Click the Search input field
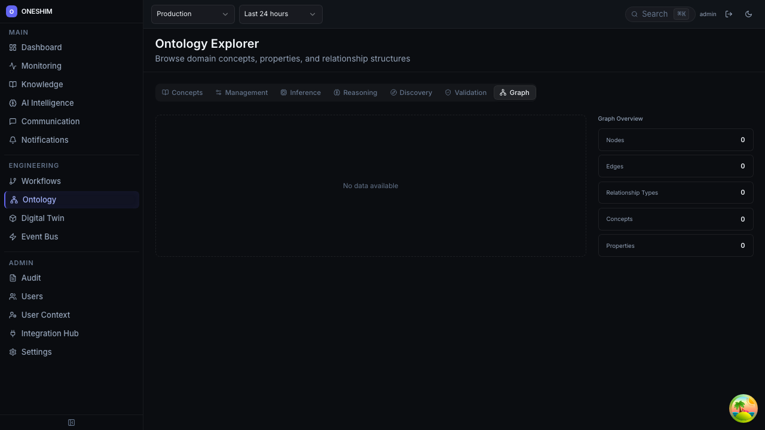This screenshot has width=765, height=430. tap(656, 14)
